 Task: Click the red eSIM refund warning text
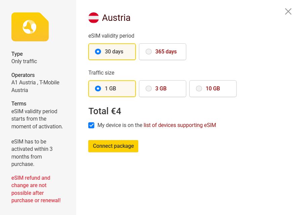pyautogui.click(x=36, y=189)
